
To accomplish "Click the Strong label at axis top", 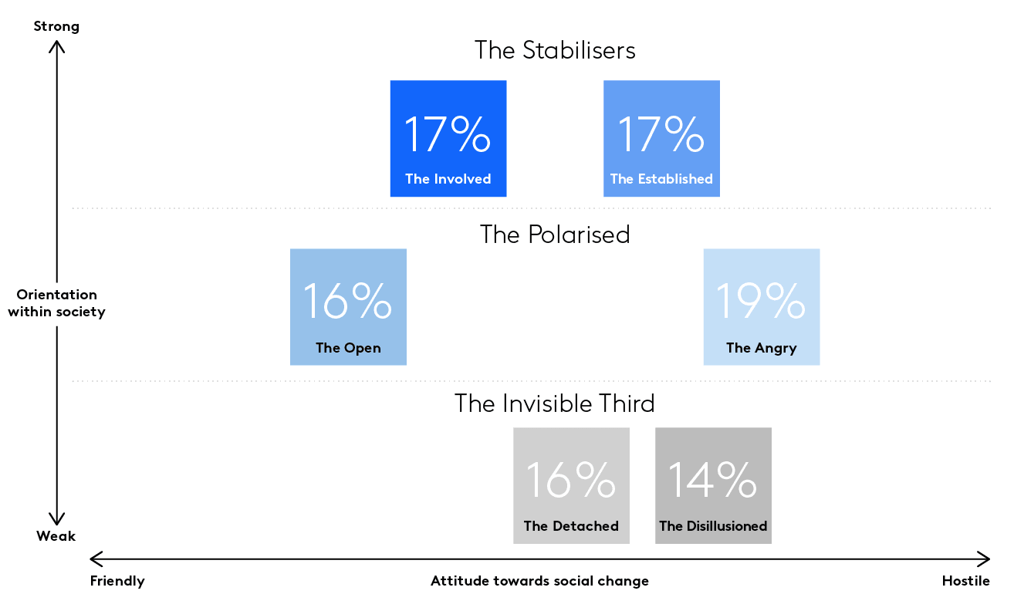I will coord(56,27).
